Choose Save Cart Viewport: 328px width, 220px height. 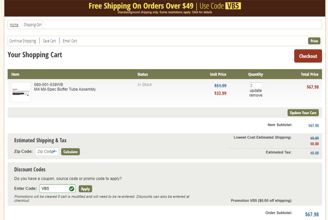[50, 41]
